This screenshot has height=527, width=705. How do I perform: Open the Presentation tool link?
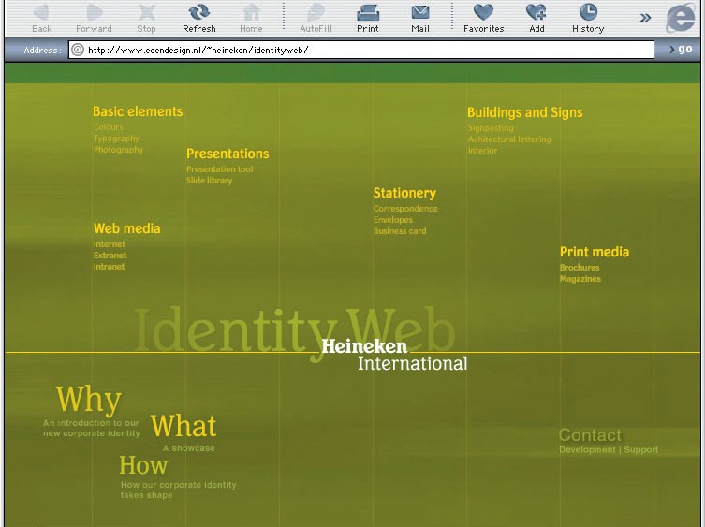click(219, 169)
